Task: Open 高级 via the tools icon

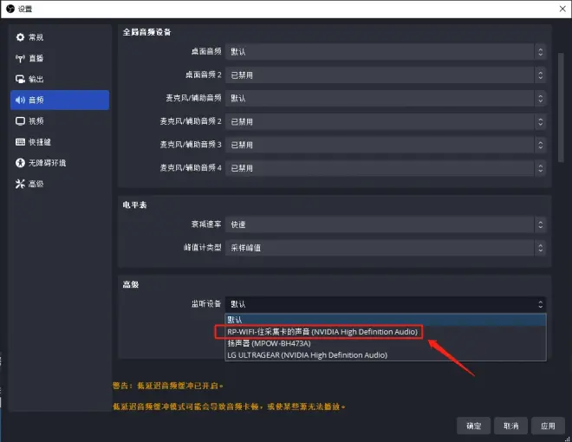Action: tap(20, 184)
